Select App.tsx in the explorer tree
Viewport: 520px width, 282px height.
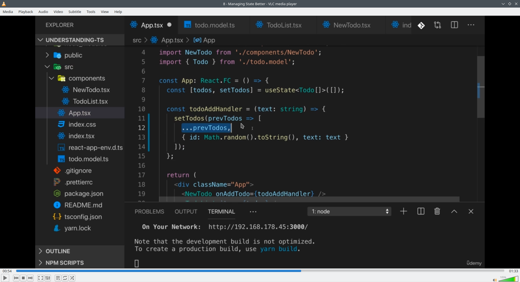pos(80,113)
